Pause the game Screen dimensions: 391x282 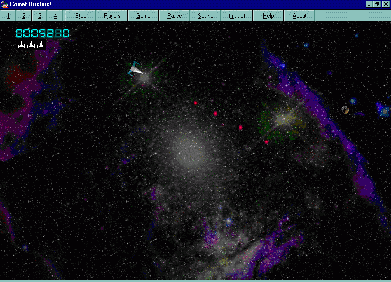[x=174, y=15]
